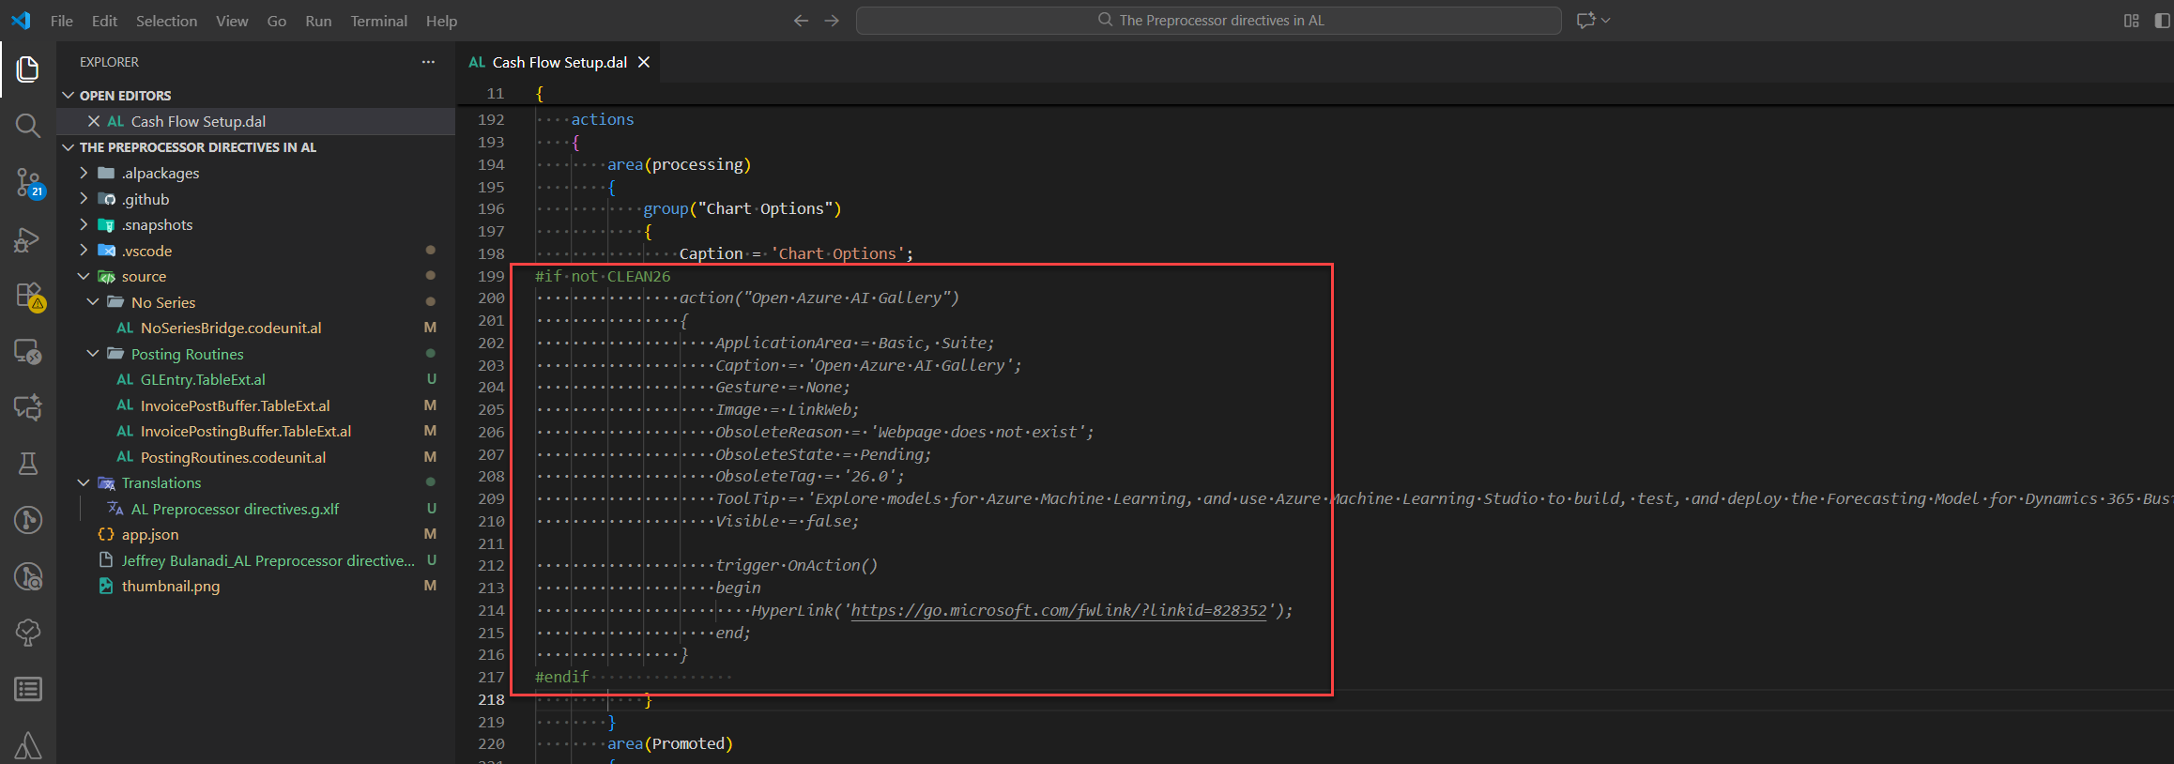Open the Terminal menu

coord(378,21)
